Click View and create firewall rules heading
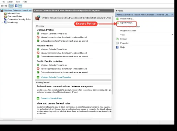Viewport: 177px width, 131px height. [54, 103]
